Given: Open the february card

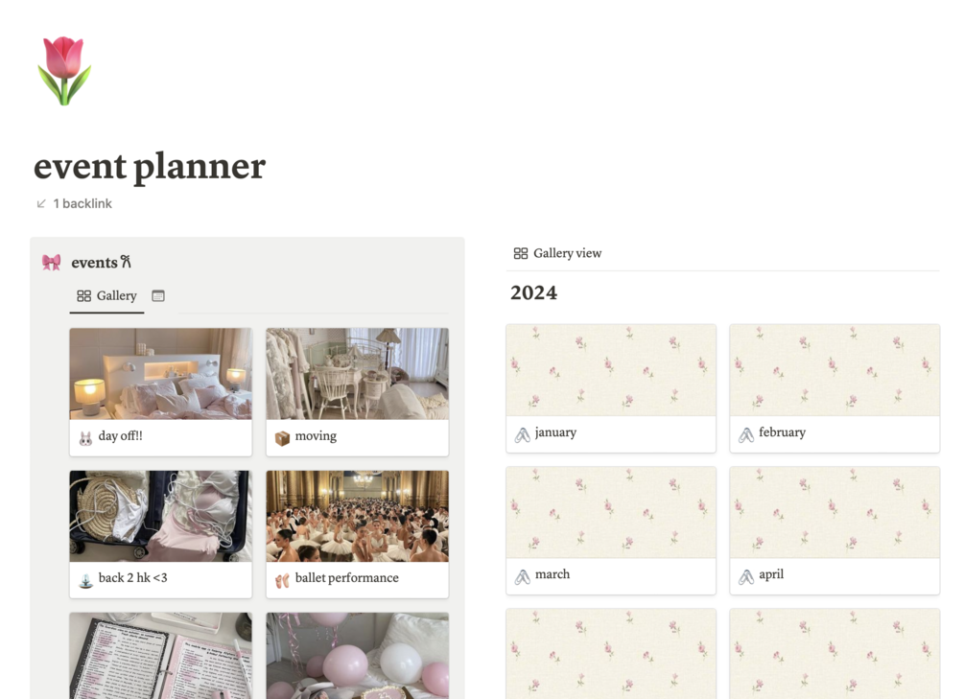Looking at the screenshot, I should (x=835, y=388).
